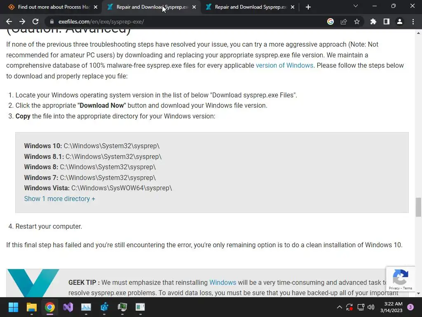Click the reCAPTCHA badge
The width and height of the screenshot is (422, 317).
(401, 279)
